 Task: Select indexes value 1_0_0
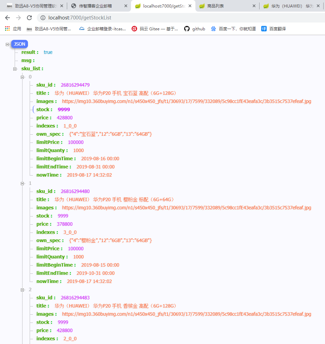point(70,126)
